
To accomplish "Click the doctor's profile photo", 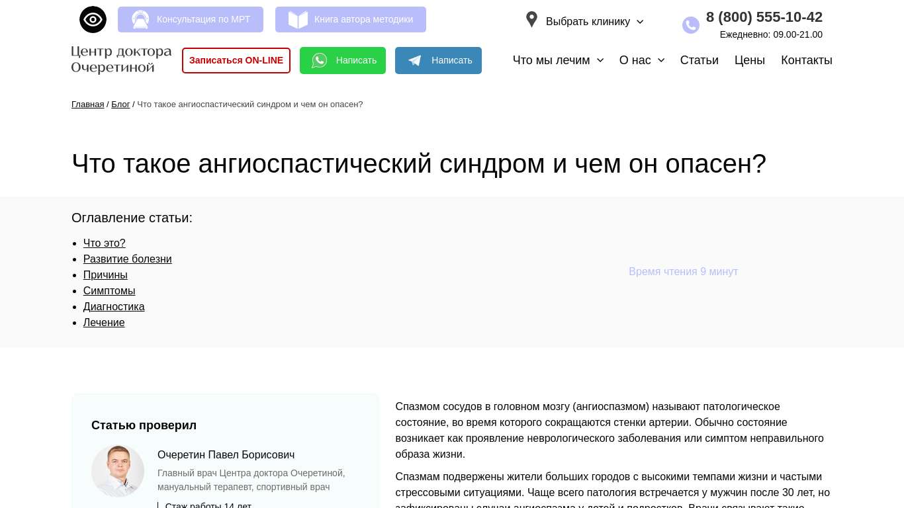I will (118, 471).
